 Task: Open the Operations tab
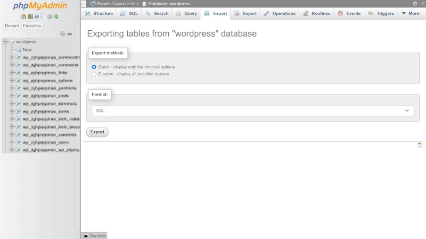point(280,13)
